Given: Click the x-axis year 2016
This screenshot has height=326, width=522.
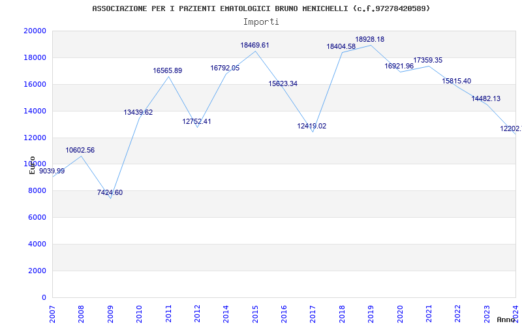Looking at the screenshot, I should tap(284, 314).
